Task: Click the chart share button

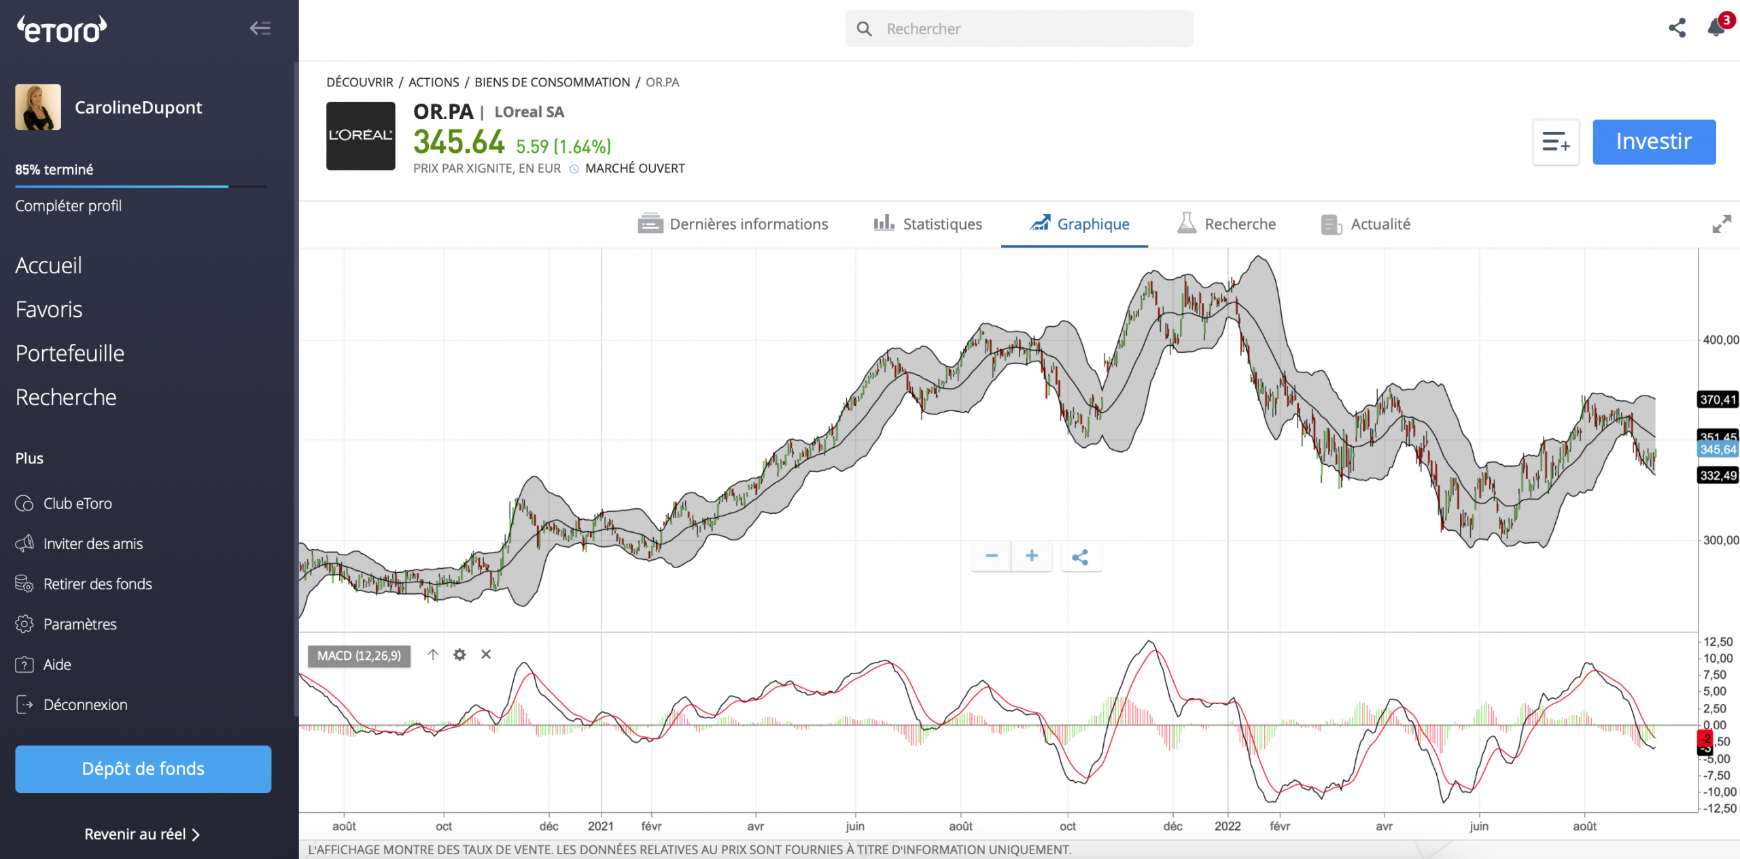Action: (x=1081, y=557)
